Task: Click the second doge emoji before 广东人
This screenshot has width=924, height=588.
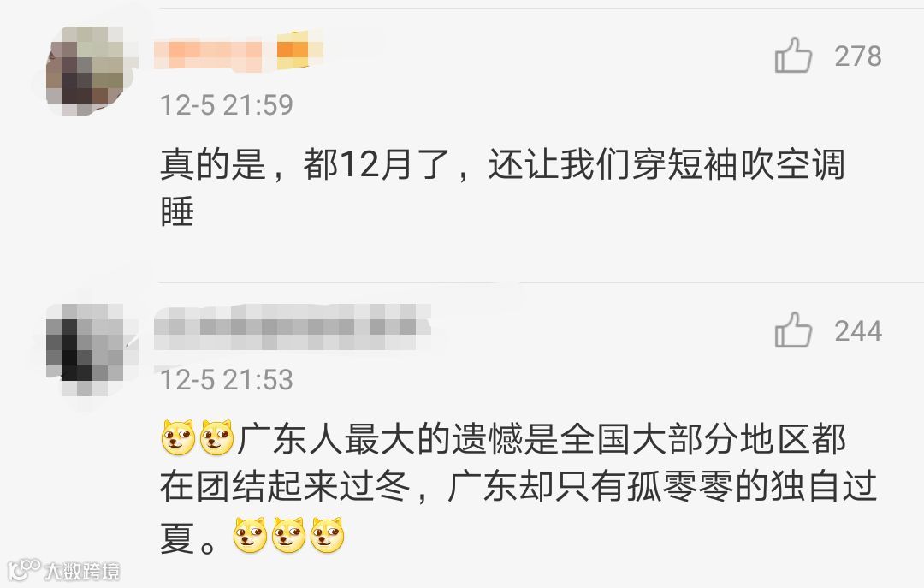Action: [216, 438]
